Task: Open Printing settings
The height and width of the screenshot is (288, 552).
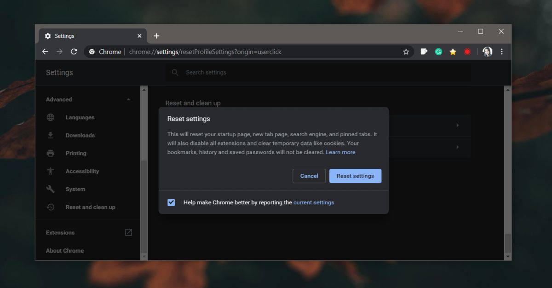Action: click(76, 153)
